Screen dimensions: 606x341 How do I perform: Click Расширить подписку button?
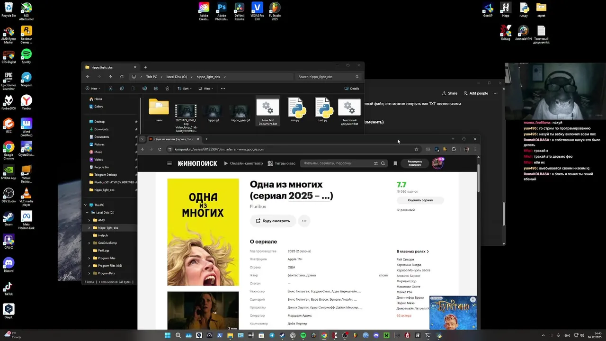(x=415, y=163)
